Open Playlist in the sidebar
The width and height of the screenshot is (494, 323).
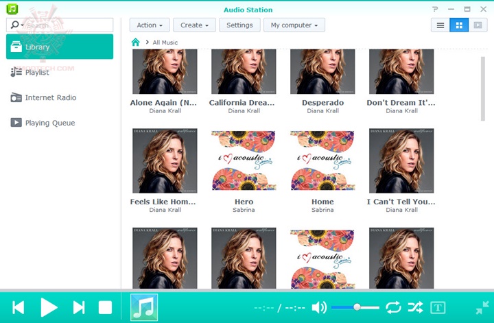tap(60, 72)
